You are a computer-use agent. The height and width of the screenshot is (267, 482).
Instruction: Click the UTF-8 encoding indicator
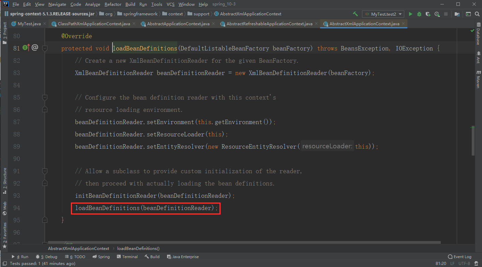pyautogui.click(x=464, y=264)
